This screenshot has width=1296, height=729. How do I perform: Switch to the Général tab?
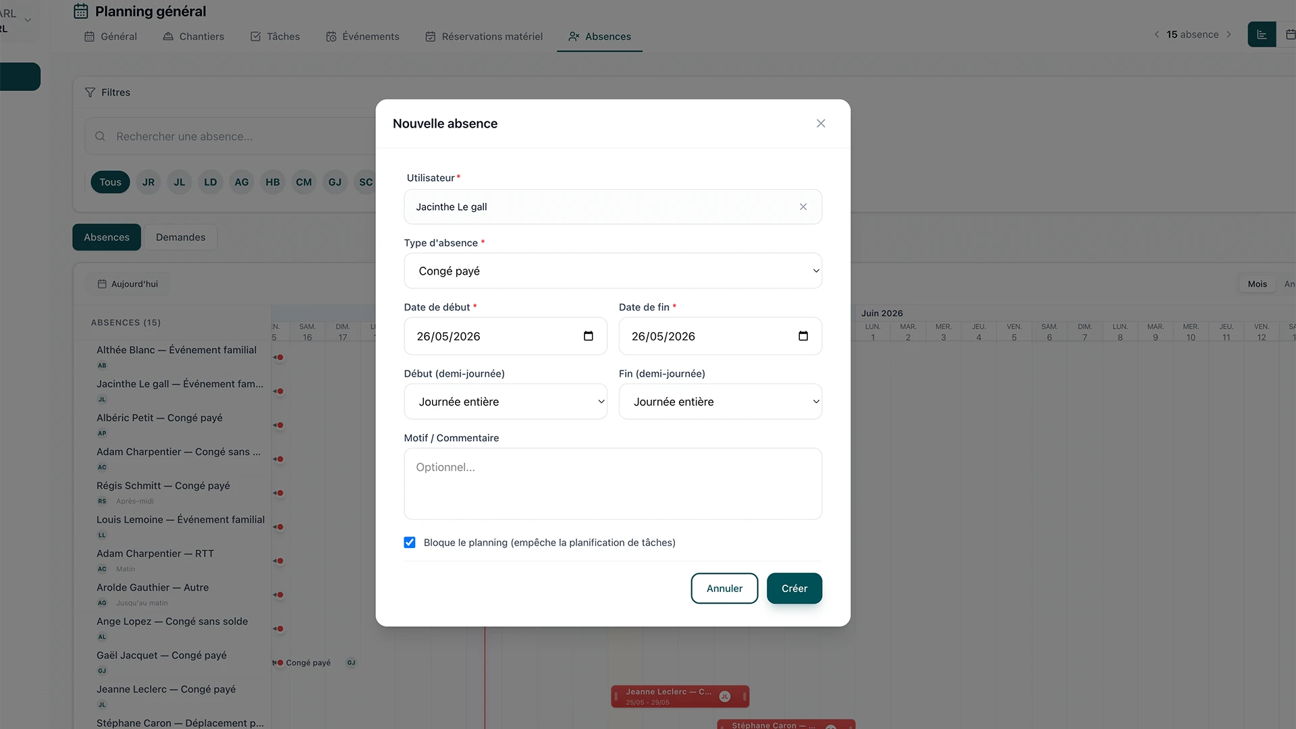111,36
